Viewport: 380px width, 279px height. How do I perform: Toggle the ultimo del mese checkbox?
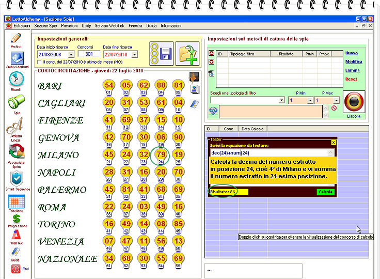(x=39, y=62)
